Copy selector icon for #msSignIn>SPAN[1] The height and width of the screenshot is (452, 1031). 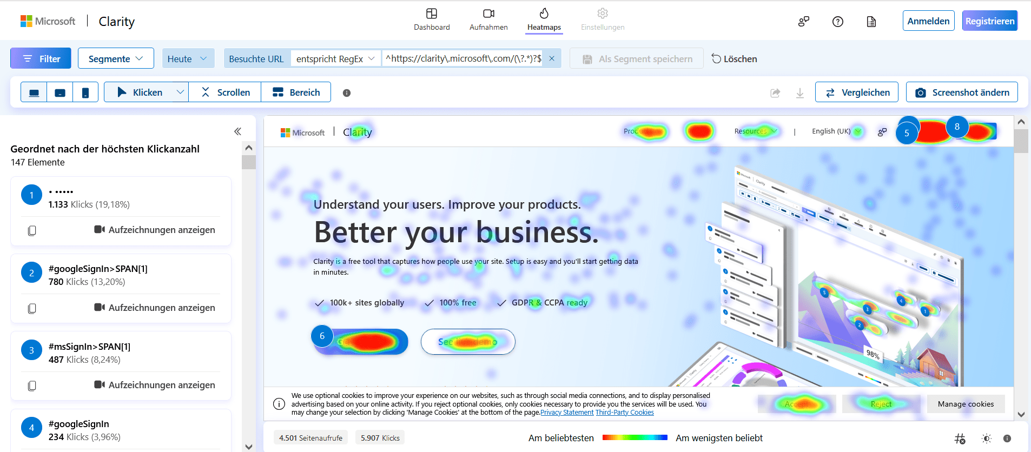(32, 385)
